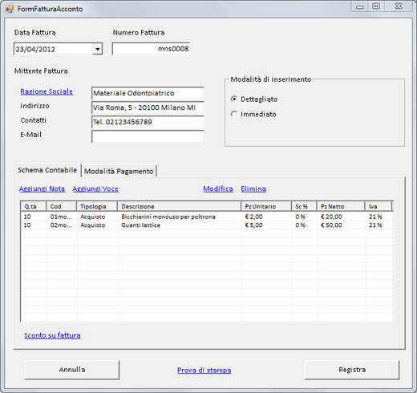The height and width of the screenshot is (393, 417).
Task: Click the Aggiungi Nota link
Action: pos(42,188)
